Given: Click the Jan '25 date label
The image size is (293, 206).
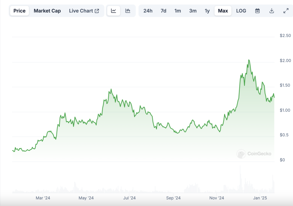Looking at the screenshot, I should click(x=260, y=198).
